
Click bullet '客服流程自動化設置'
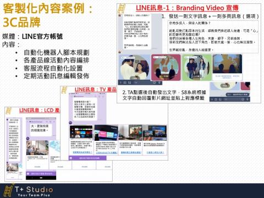tap(53, 68)
